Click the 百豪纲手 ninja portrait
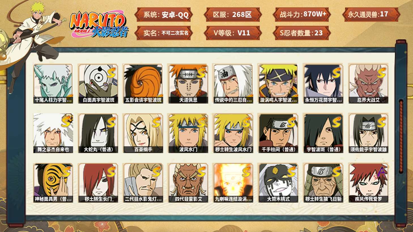This screenshot has width=413, height=232. coord(143,133)
